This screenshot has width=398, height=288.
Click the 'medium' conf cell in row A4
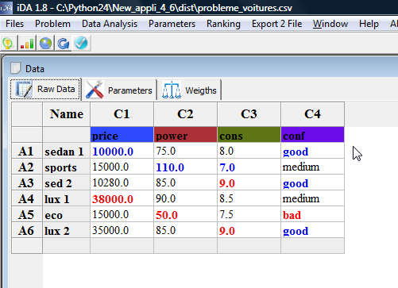click(313, 198)
